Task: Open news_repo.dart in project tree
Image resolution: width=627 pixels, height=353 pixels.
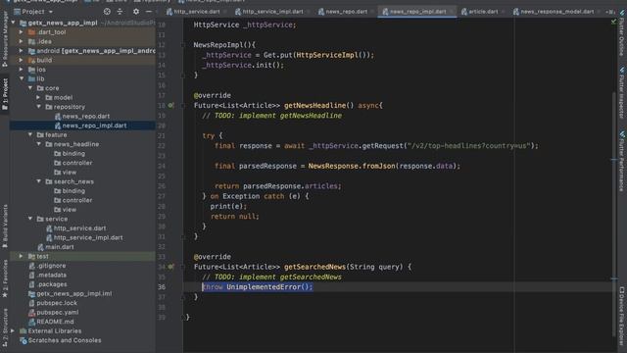Action: [x=81, y=116]
